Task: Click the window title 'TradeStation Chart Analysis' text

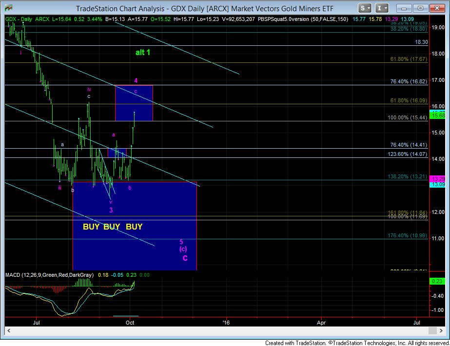Action: click(x=120, y=9)
